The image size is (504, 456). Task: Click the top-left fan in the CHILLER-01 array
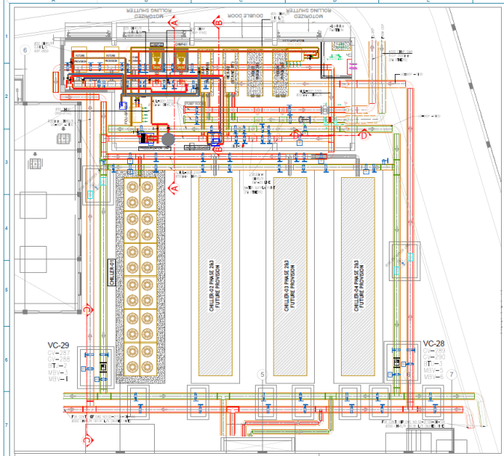point(132,186)
